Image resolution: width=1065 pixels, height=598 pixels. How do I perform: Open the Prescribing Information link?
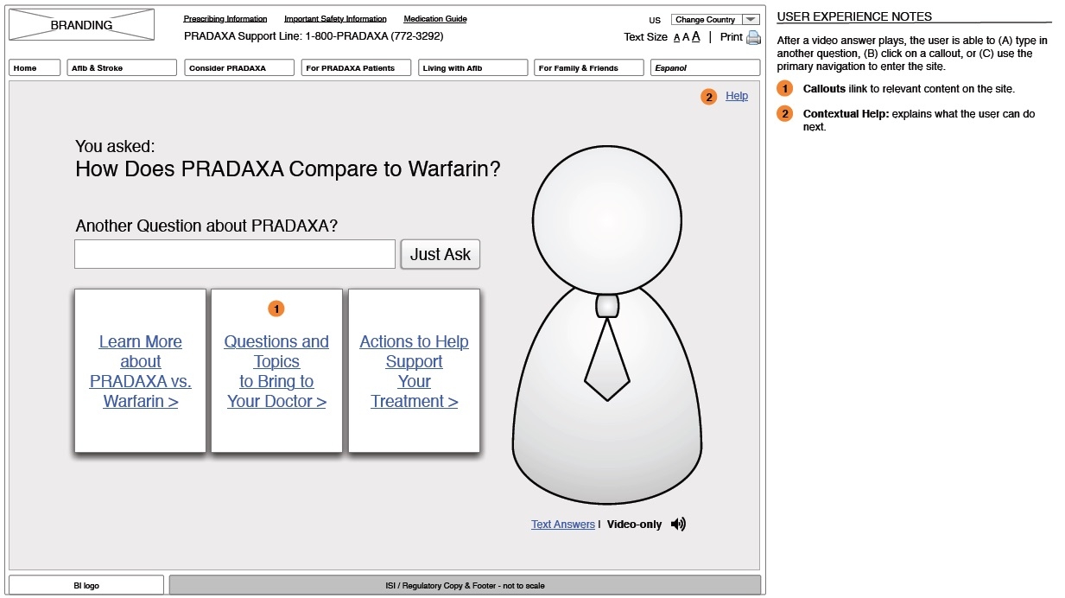225,19
